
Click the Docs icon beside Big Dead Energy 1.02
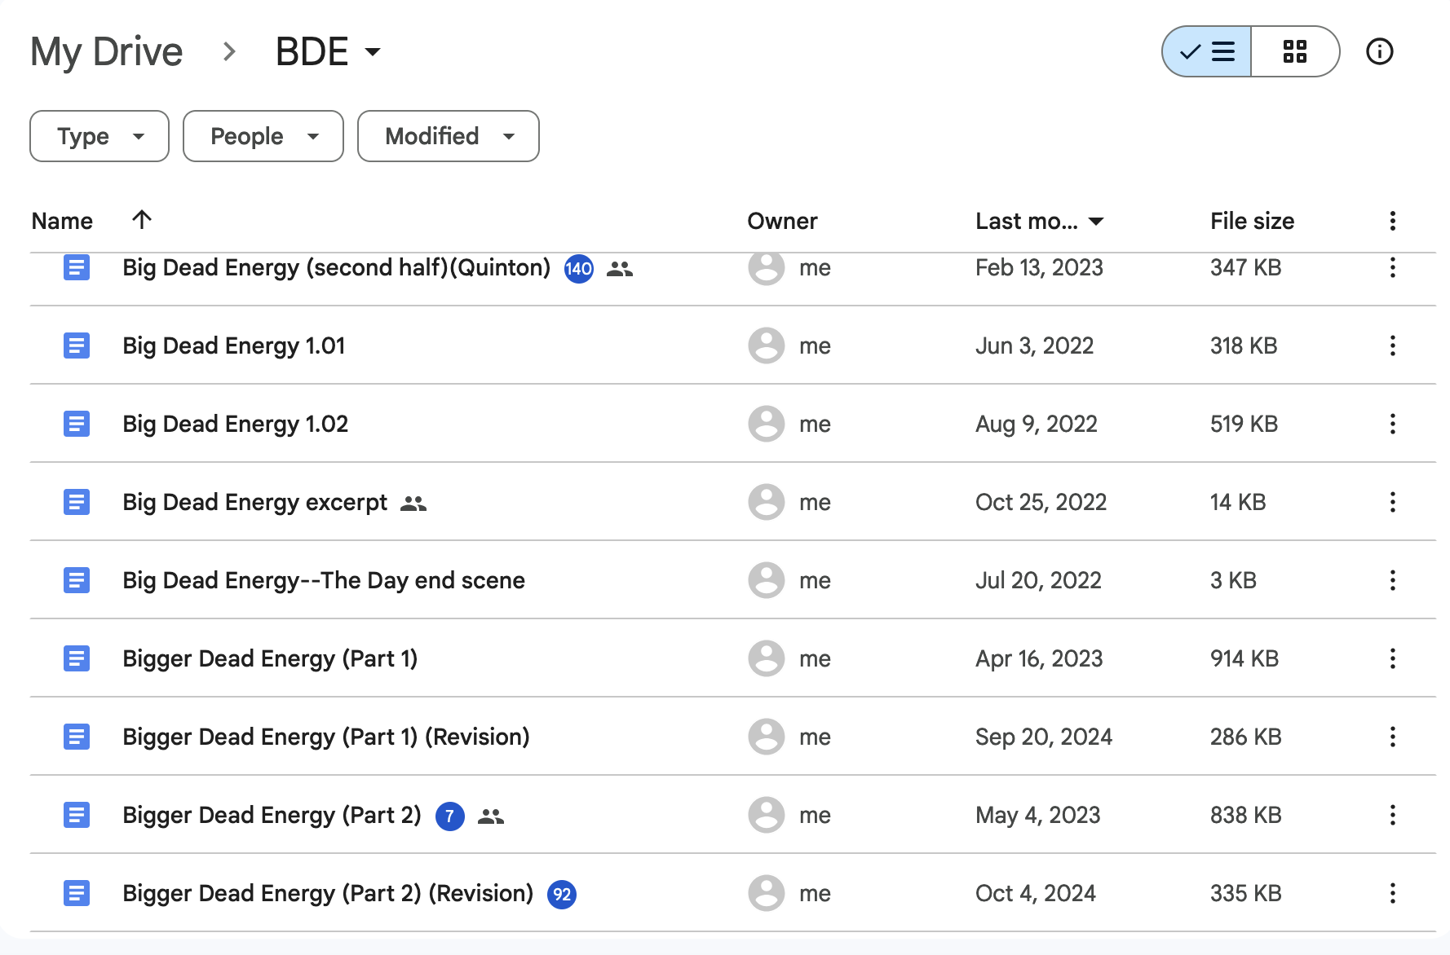[x=77, y=425]
